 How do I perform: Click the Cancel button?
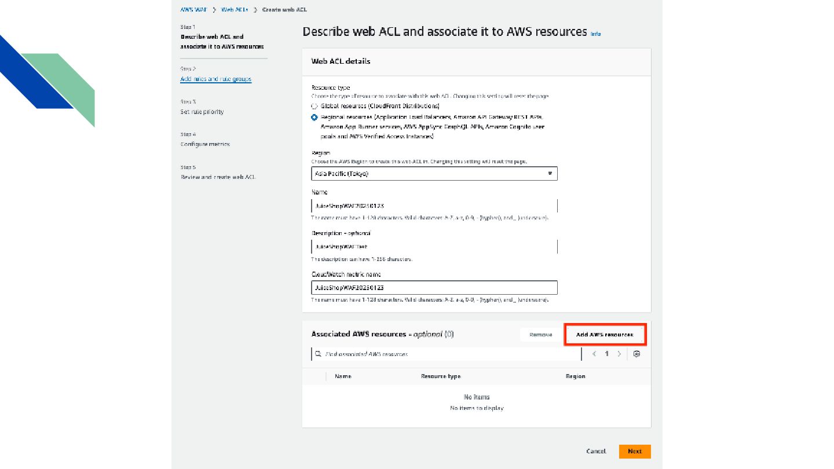click(x=596, y=451)
